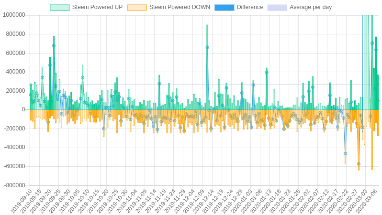Viewport: 382px width, 215px height.
Task: Click the blue Difference legend swatch
Action: tap(225, 8)
